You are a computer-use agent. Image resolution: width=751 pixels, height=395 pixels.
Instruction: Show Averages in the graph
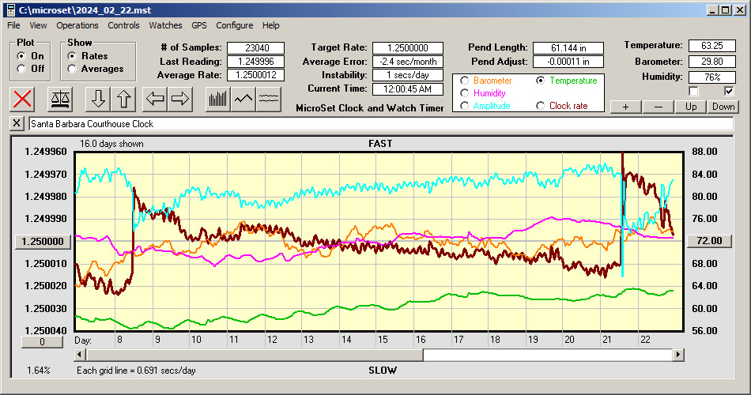72,69
